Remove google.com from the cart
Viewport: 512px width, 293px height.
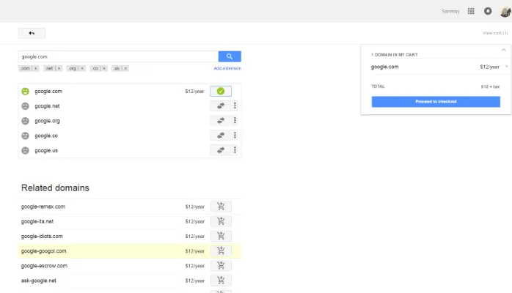point(506,67)
